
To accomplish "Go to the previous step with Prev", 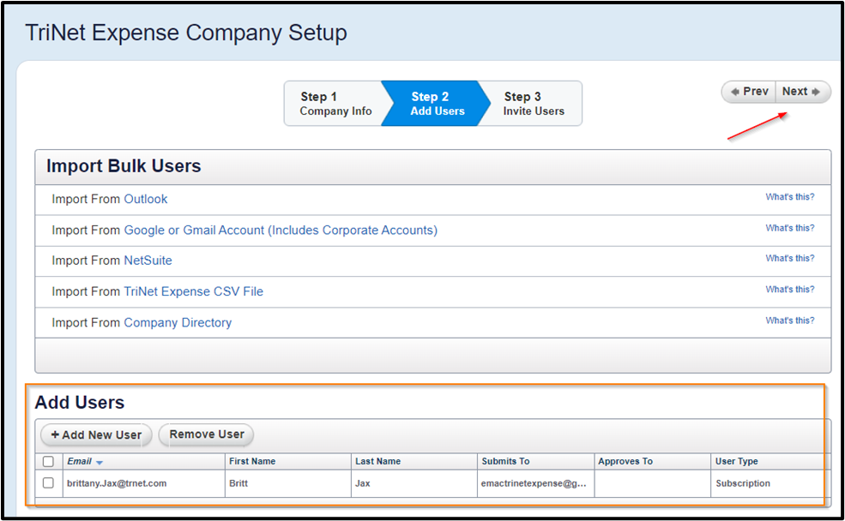I will click(x=749, y=92).
